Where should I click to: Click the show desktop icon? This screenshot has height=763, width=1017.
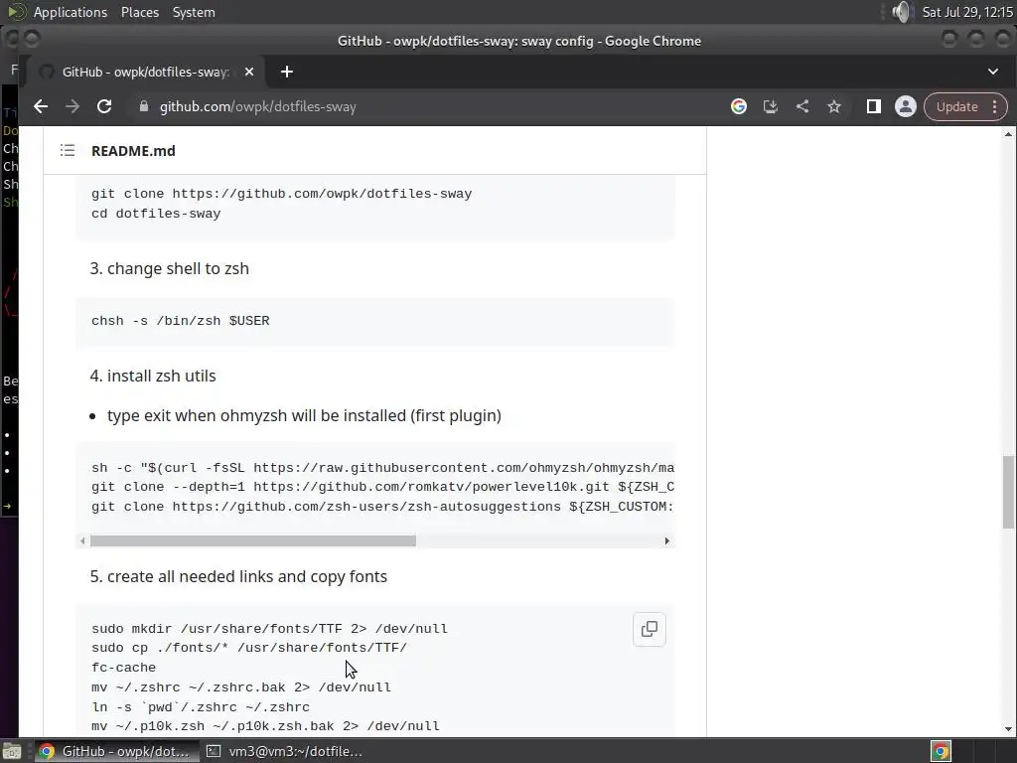[12, 751]
